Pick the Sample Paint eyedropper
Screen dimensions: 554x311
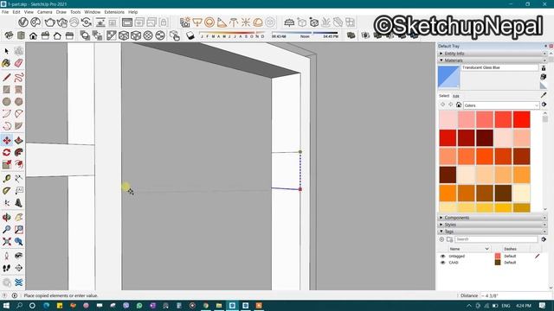(x=544, y=95)
